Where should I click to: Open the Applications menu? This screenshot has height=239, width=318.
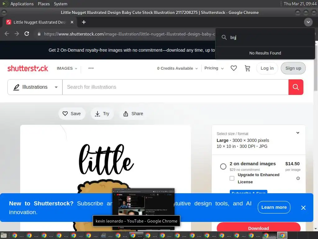click(x=22, y=4)
